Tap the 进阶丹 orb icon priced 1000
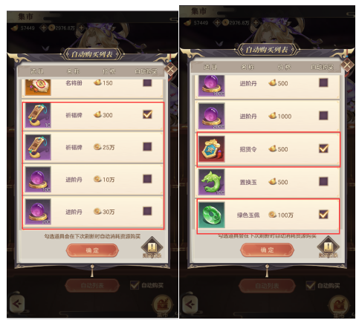Screen dimensions: 359x326 212,116
